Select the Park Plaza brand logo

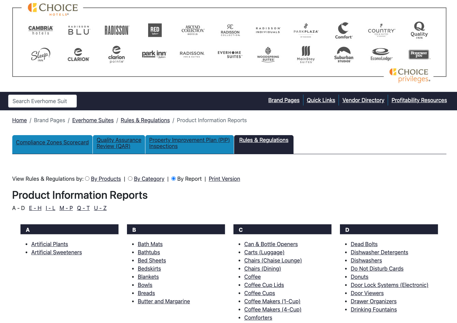pos(306,30)
